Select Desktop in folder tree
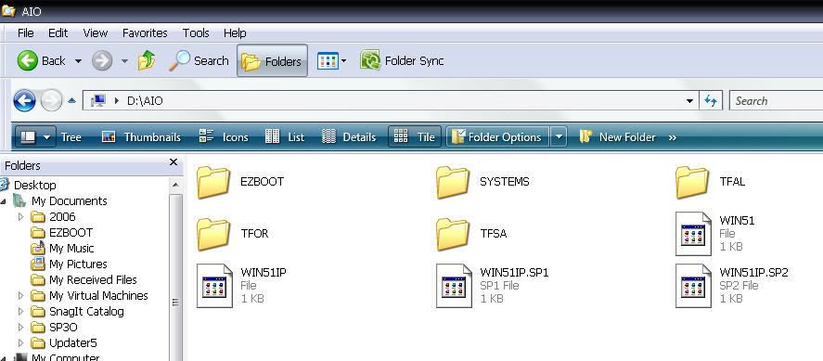Image resolution: width=823 pixels, height=361 pixels. coord(34,185)
